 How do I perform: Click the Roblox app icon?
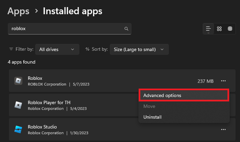[x=18, y=81]
